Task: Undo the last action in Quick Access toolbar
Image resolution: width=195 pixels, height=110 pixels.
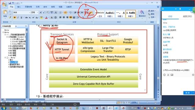Action: click(13, 3)
